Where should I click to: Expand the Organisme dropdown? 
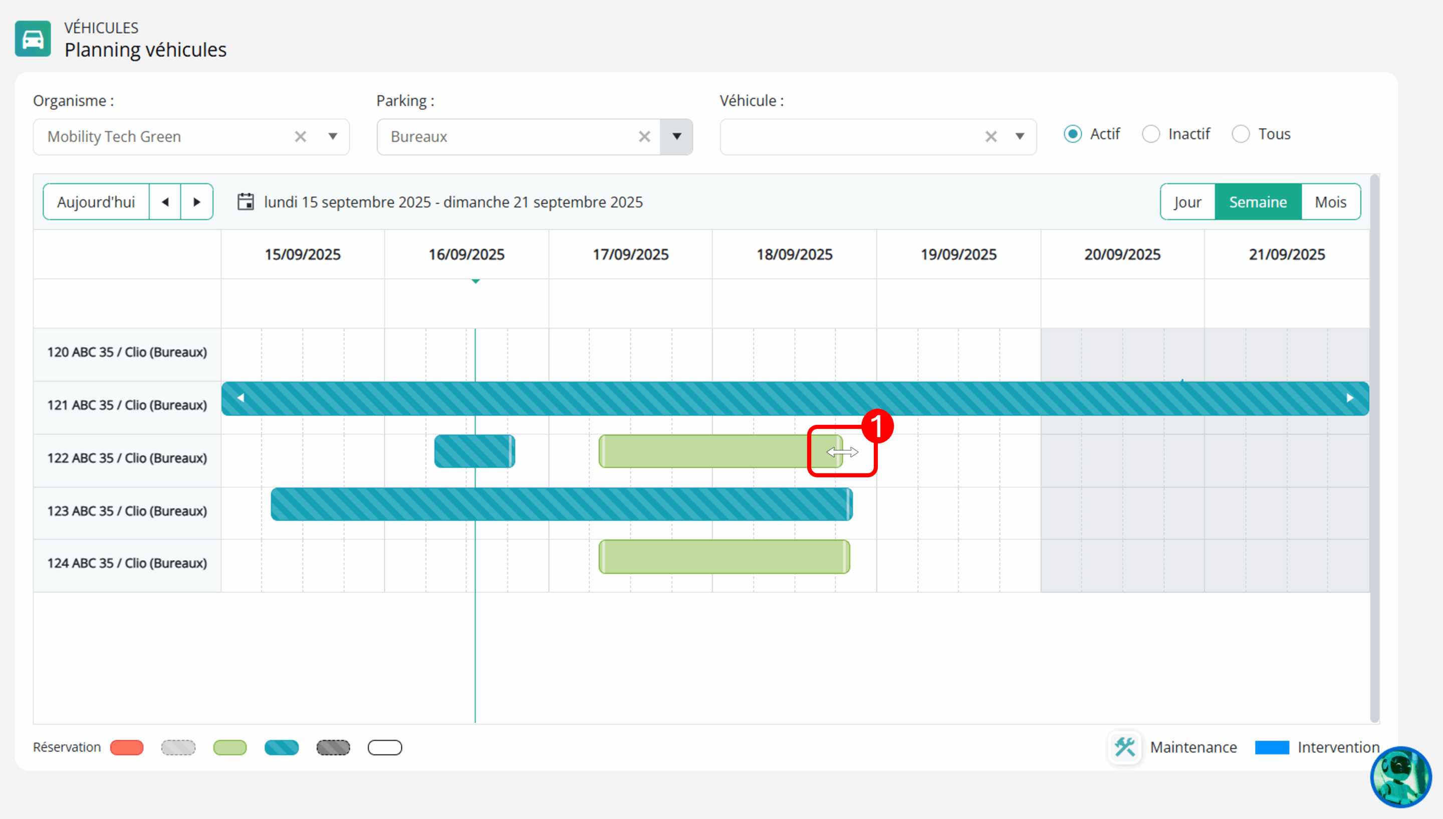click(333, 137)
